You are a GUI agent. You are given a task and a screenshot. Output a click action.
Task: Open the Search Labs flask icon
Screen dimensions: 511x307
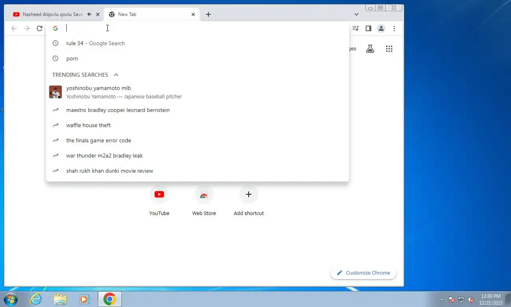click(x=370, y=49)
